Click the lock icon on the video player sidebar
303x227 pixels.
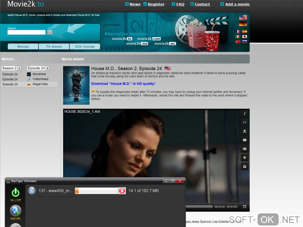244,166
